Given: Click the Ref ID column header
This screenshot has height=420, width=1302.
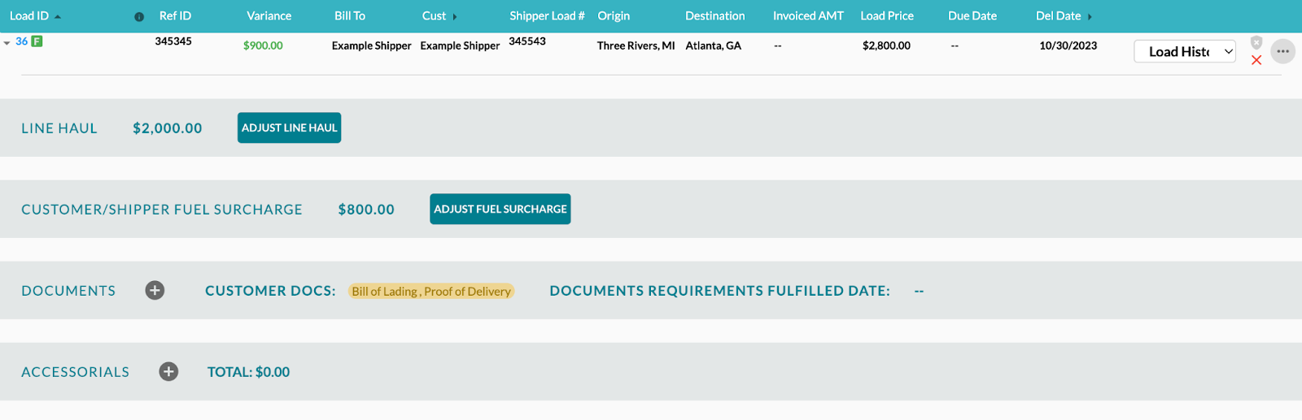Looking at the screenshot, I should pos(175,15).
